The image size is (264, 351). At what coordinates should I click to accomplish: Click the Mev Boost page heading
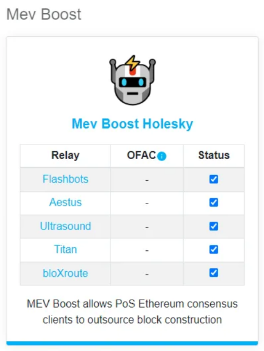click(x=44, y=14)
